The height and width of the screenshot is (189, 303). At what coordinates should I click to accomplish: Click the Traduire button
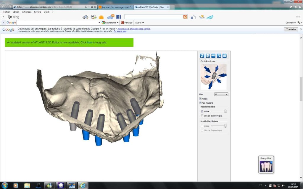(291, 29)
